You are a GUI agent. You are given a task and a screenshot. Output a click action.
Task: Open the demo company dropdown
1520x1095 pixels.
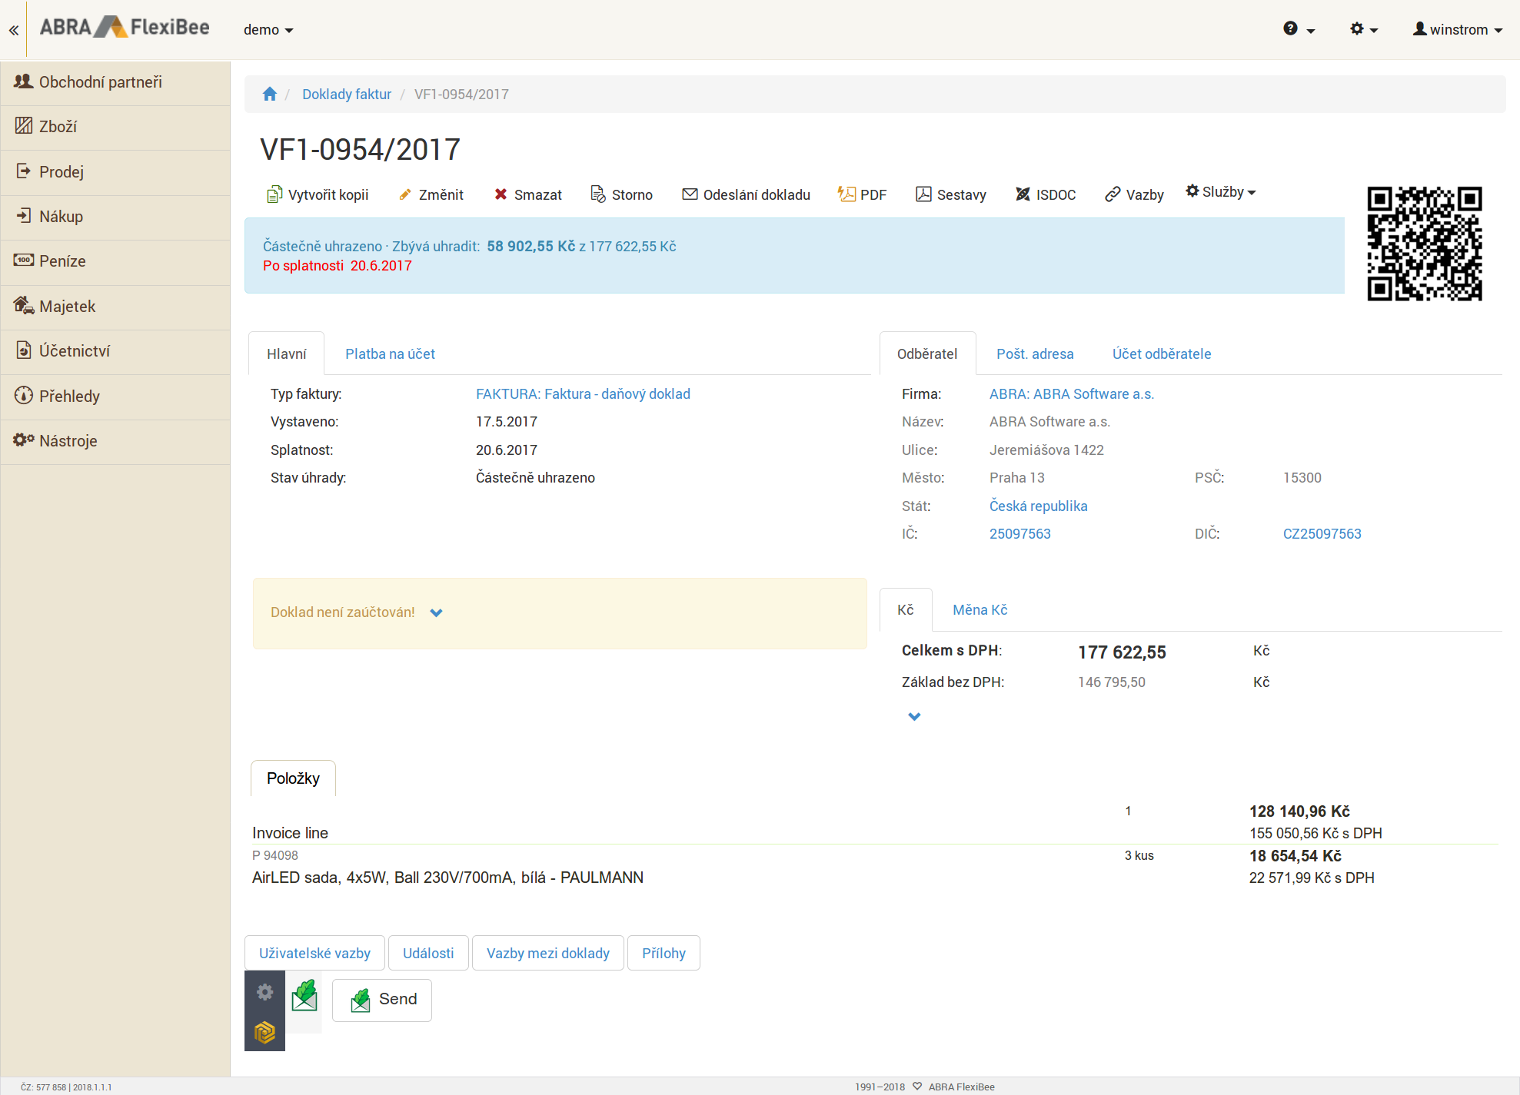pyautogui.click(x=268, y=30)
